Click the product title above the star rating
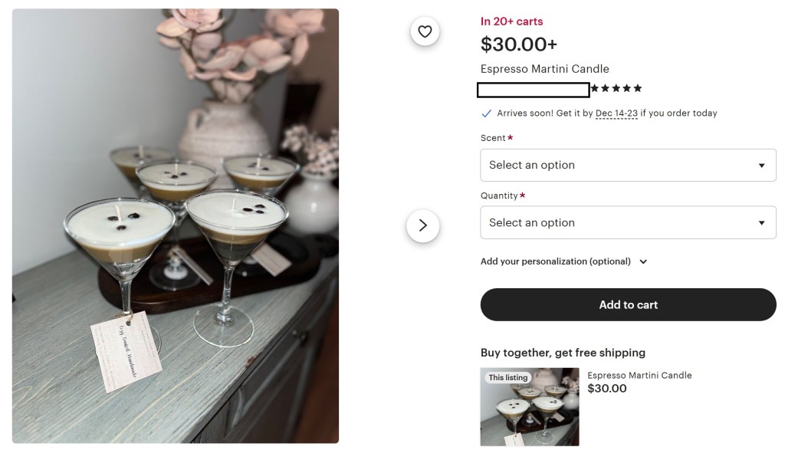The image size is (785, 450). [x=544, y=69]
